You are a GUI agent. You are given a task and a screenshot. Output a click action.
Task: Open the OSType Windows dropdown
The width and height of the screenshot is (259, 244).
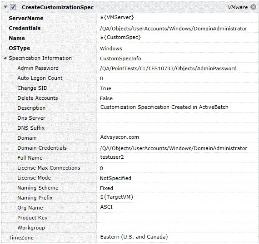[178, 48]
